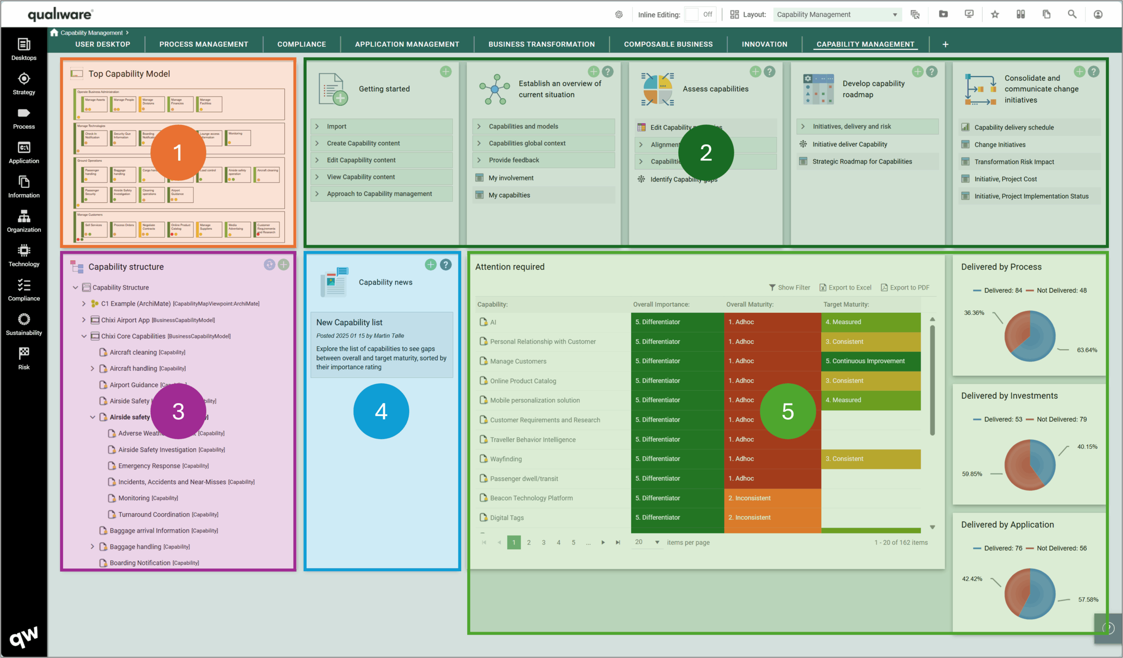Image resolution: width=1123 pixels, height=658 pixels.
Task: Go to the next page arrow
Action: click(602, 542)
